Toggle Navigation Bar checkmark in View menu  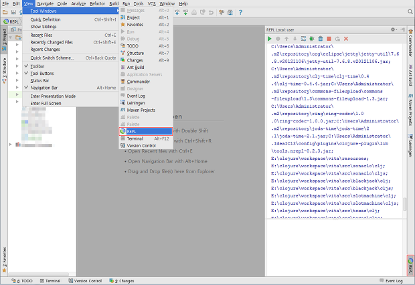click(70, 88)
